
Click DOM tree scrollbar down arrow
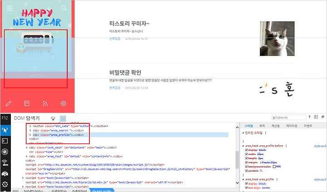point(238,183)
